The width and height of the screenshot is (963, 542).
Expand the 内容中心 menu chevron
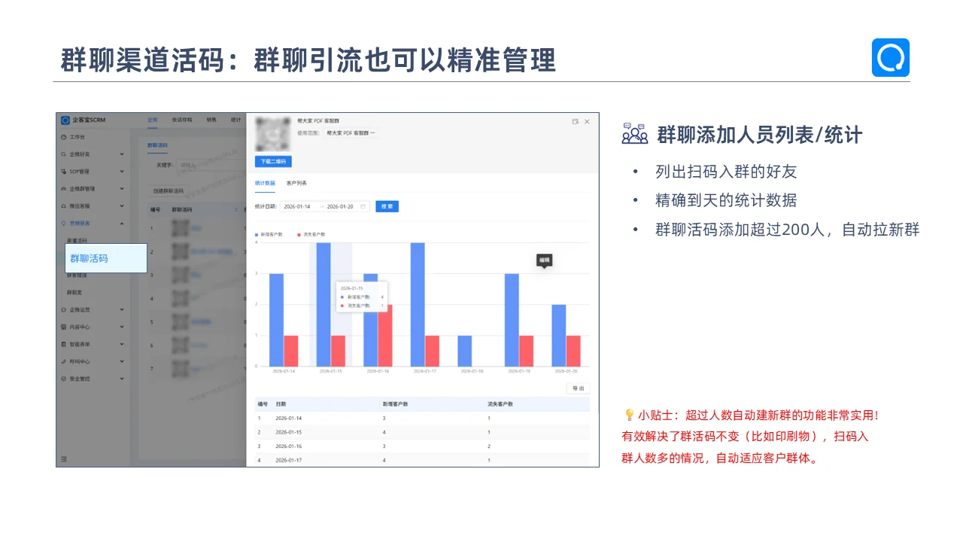122,327
